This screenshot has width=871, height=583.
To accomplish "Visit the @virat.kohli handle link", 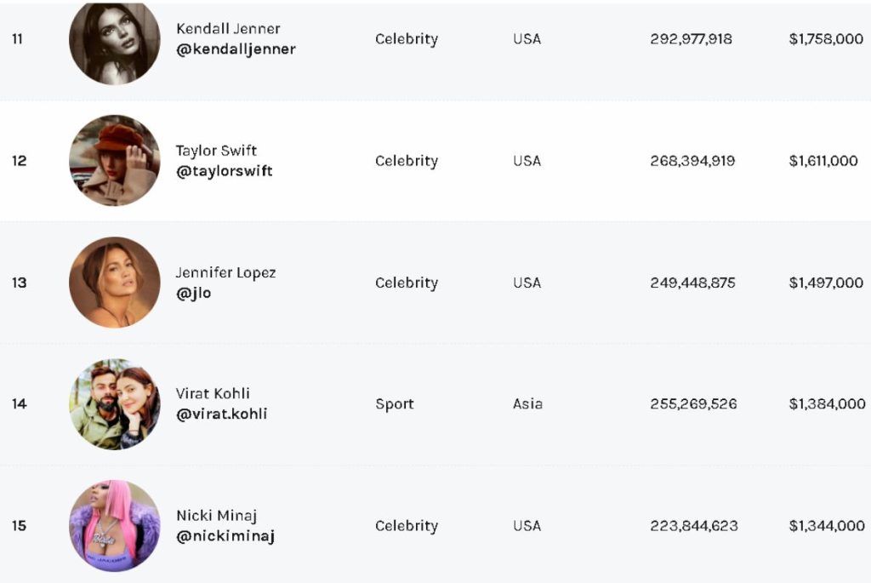I will click(222, 414).
